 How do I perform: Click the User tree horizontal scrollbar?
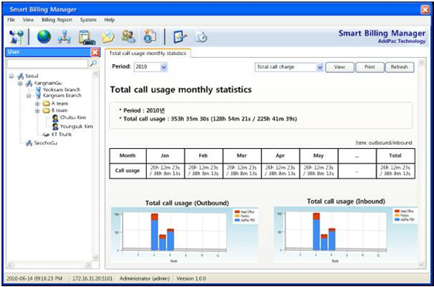[x=49, y=265]
